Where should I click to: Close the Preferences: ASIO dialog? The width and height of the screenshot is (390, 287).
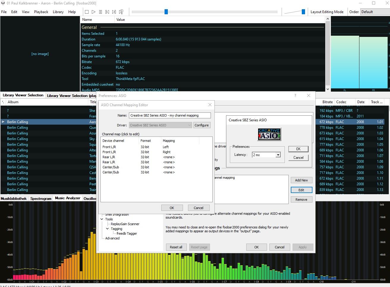click(x=308, y=95)
